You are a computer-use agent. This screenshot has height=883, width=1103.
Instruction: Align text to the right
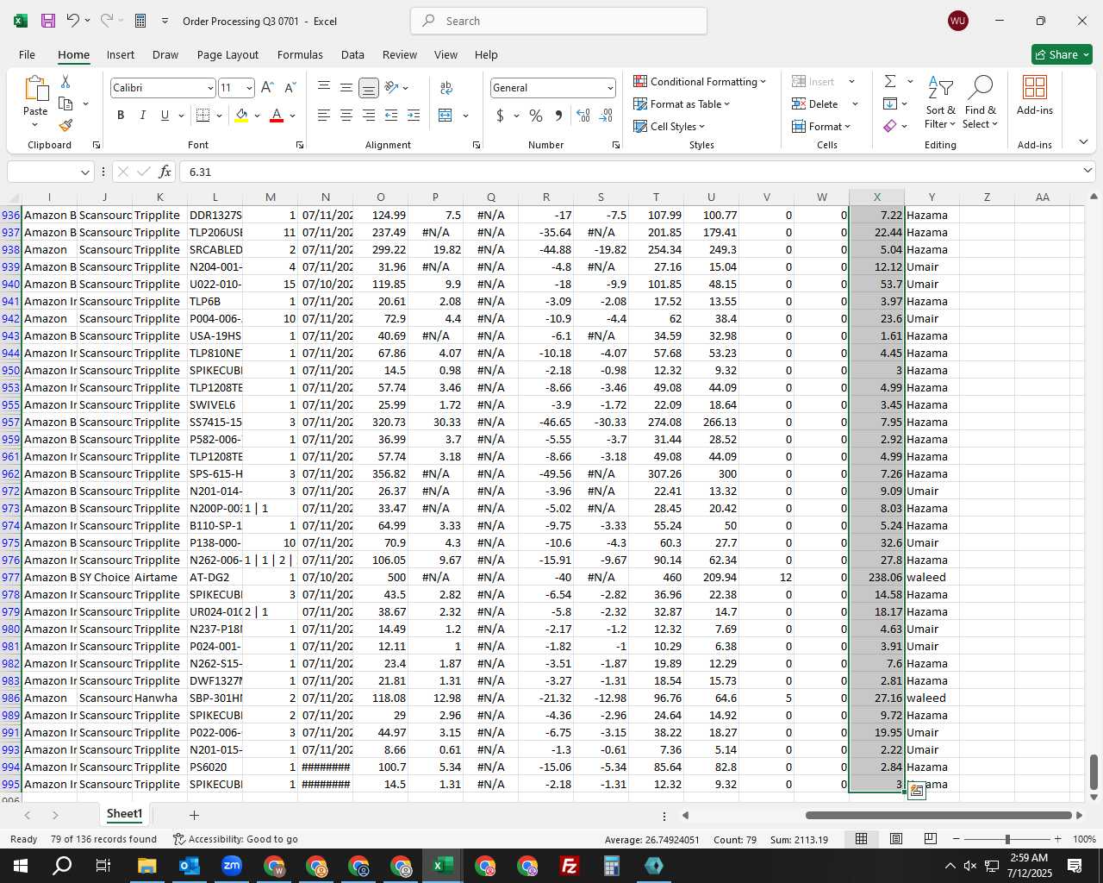coord(368,116)
